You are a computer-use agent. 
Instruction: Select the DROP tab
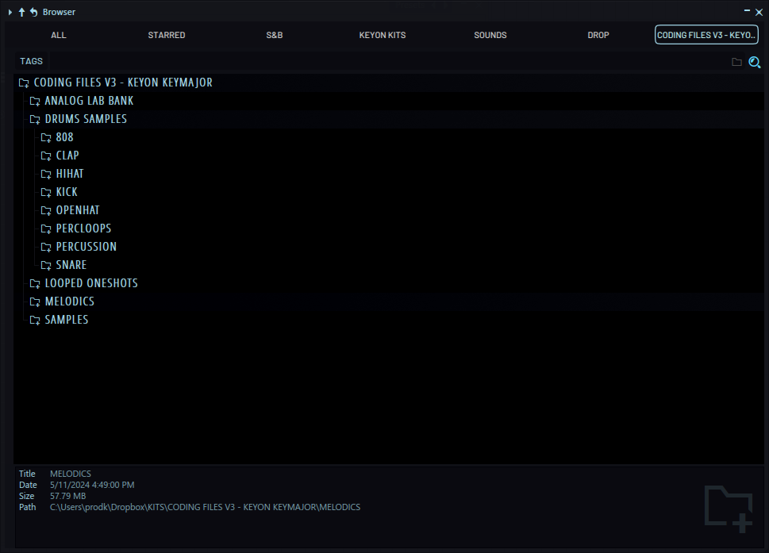[x=598, y=35]
